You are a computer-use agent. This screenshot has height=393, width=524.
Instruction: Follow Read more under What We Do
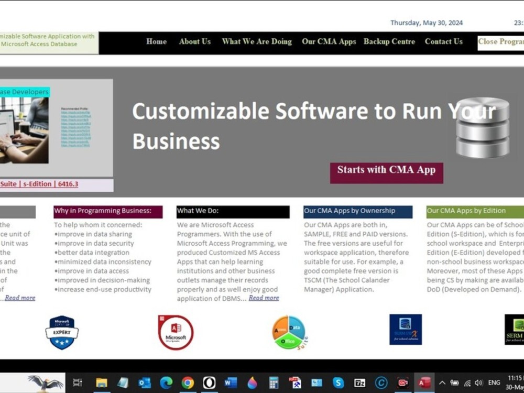click(x=264, y=298)
